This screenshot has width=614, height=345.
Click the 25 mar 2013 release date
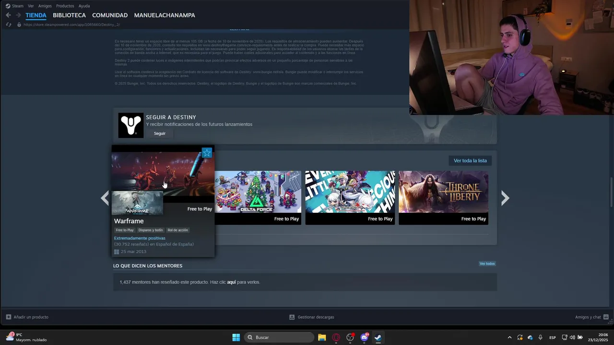134,252
